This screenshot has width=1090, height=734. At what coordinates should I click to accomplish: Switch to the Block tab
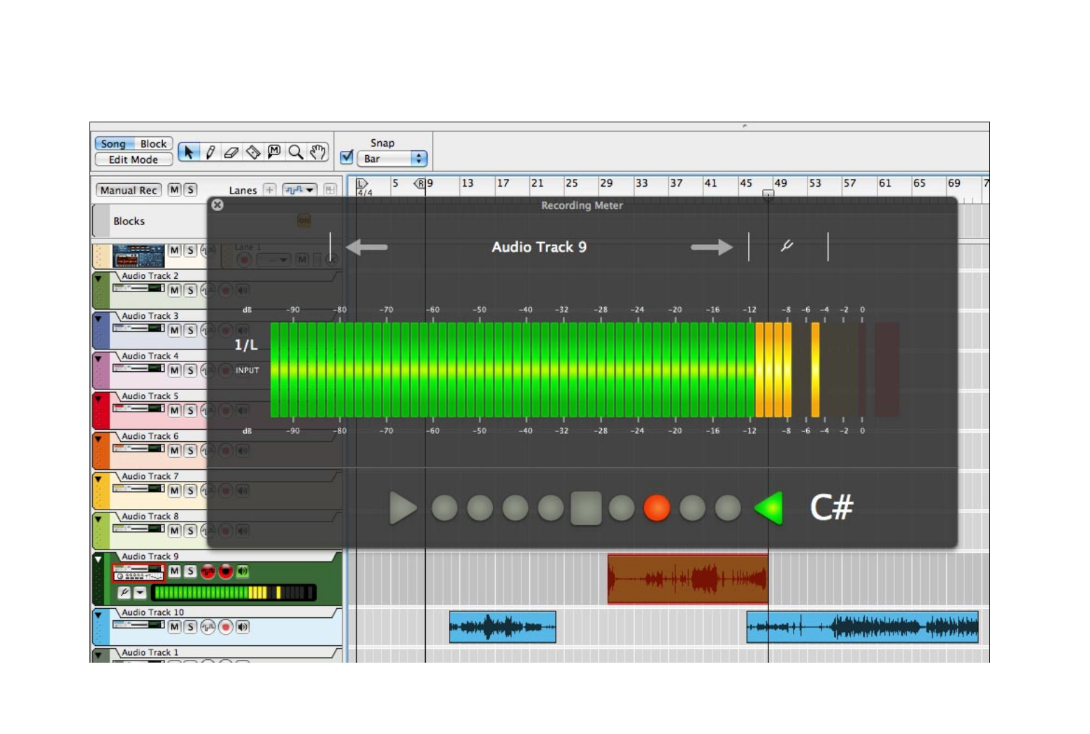(154, 143)
